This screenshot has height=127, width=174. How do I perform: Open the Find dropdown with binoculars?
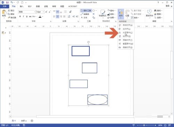pyautogui.click(x=158, y=10)
